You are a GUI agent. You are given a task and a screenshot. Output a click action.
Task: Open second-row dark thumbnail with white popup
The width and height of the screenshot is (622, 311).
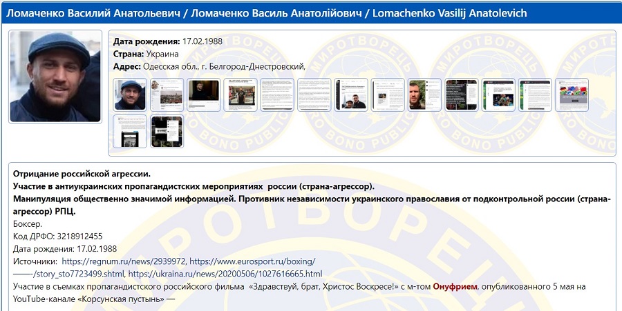coord(167,131)
